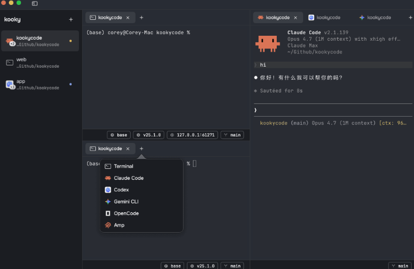Screen dimensions: 414x269
Task: Click the yellow status dot on kookycode item
Action: pos(71,41)
